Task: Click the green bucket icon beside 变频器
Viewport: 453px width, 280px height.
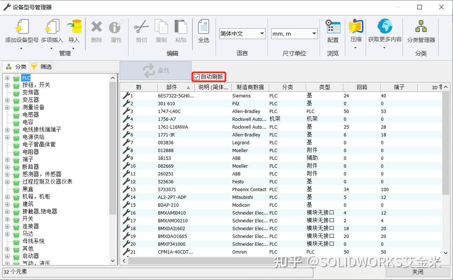Action: coord(16,93)
